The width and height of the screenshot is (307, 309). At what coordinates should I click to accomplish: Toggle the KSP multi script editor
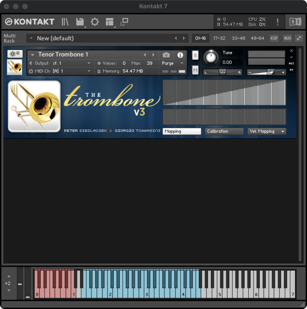tap(274, 38)
